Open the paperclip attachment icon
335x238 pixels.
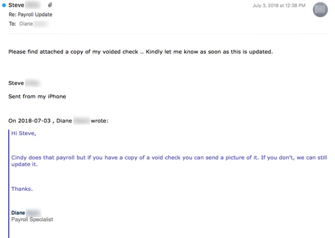(x=50, y=5)
